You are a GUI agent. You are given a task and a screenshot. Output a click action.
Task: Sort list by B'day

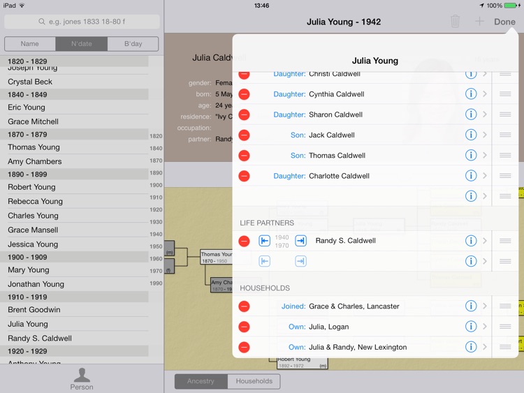133,44
